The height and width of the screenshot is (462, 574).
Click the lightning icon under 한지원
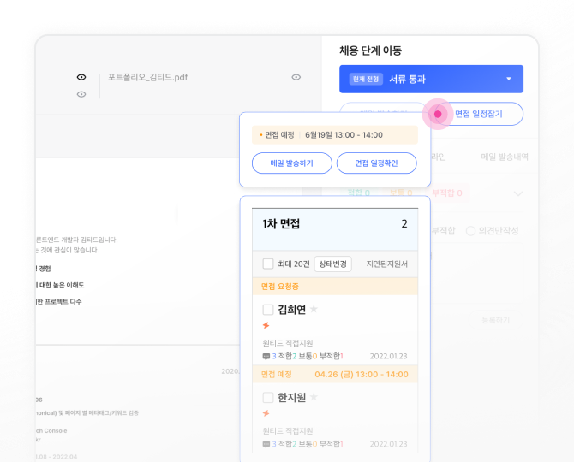pyautogui.click(x=266, y=413)
